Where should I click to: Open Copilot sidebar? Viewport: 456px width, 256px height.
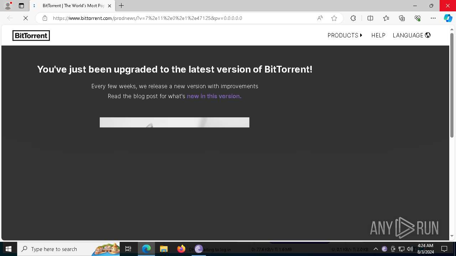coord(448,18)
